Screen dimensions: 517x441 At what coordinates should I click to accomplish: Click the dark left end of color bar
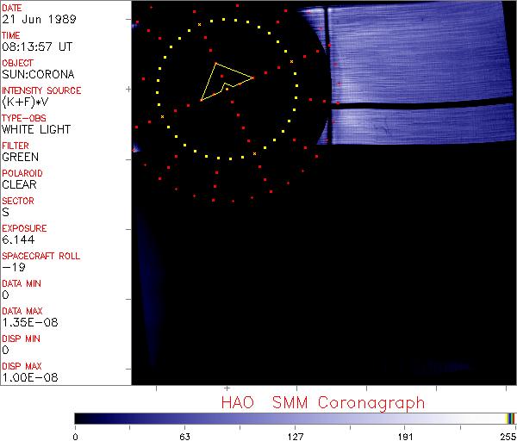tap(80, 419)
